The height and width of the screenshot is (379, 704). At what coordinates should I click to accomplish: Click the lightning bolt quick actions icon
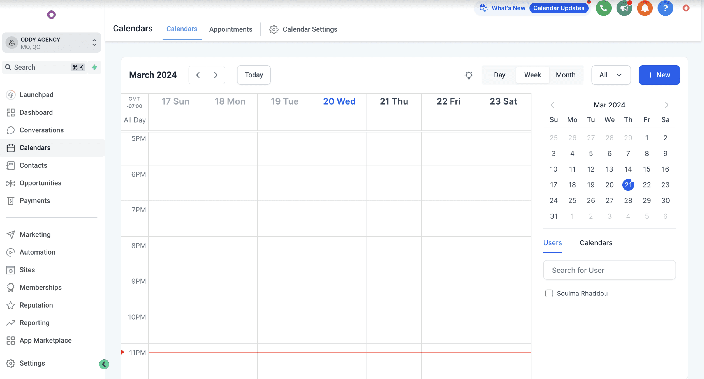click(94, 67)
